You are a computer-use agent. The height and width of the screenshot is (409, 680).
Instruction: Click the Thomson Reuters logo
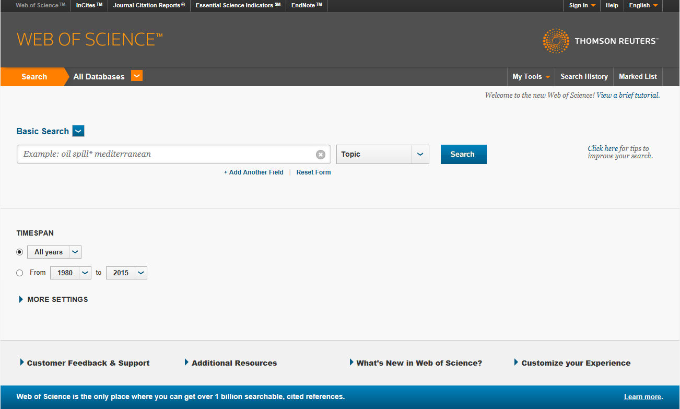[x=601, y=41]
